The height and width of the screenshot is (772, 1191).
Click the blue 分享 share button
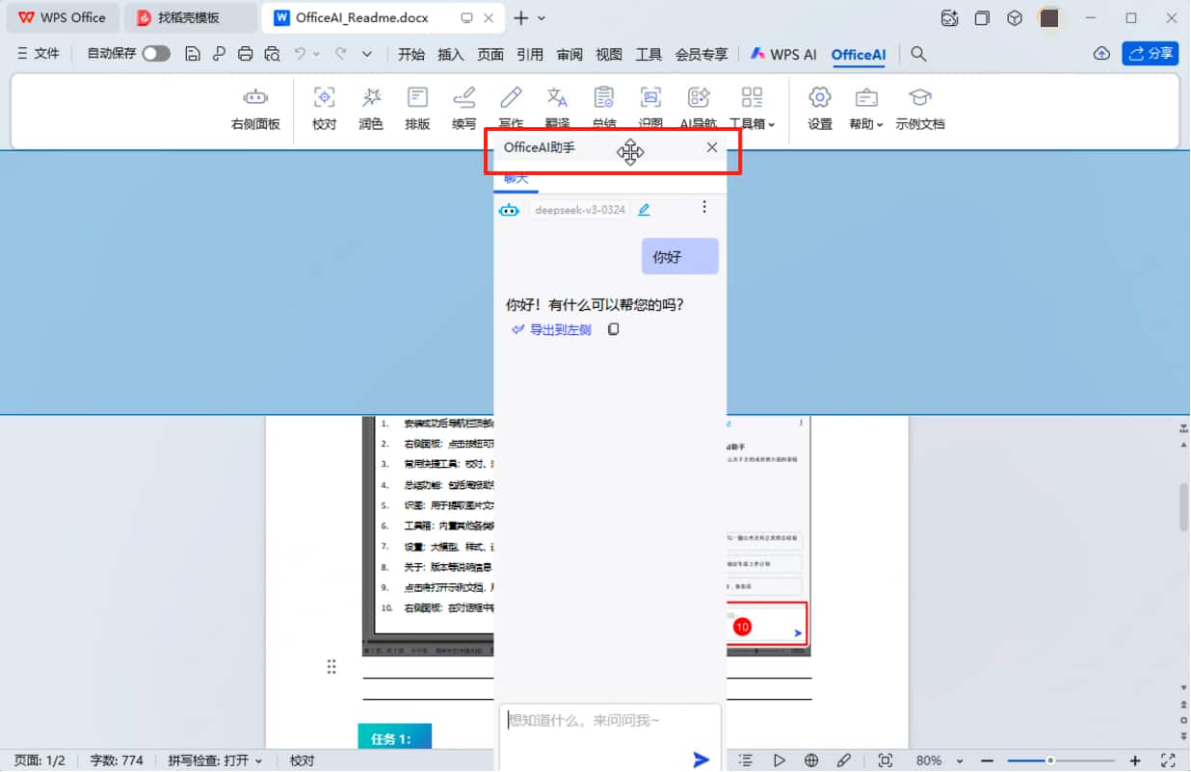(x=1151, y=54)
